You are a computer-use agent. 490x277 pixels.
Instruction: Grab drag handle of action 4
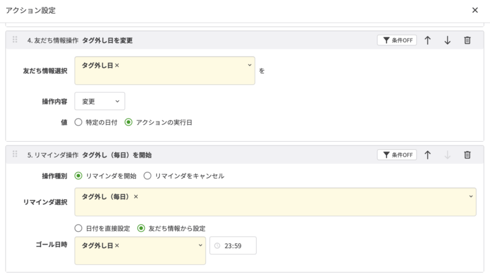(15, 40)
